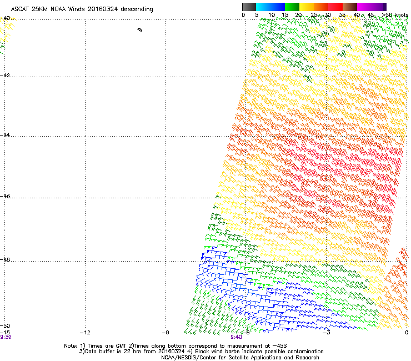Click the -42 latitude axis label
This screenshot has height=361, width=411.
pyautogui.click(x=5, y=76)
